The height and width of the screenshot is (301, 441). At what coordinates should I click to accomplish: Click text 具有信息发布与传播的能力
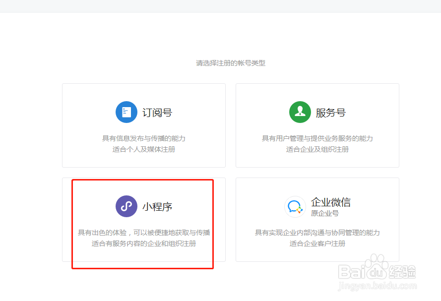point(144,138)
